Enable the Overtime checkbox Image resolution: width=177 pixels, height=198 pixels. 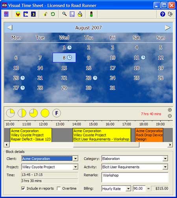pyautogui.click(x=59, y=188)
